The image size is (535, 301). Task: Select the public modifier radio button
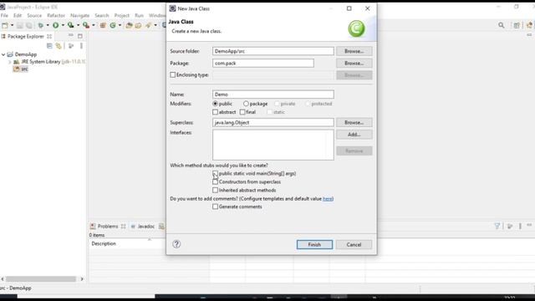[x=216, y=104]
